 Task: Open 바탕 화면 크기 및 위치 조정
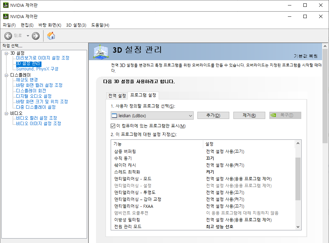click(42, 102)
